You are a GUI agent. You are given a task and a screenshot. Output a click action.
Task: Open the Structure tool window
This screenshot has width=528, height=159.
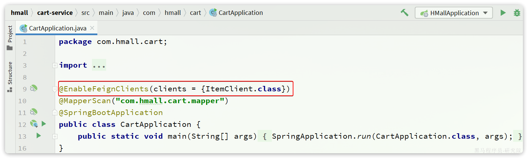pyautogui.click(x=10, y=77)
